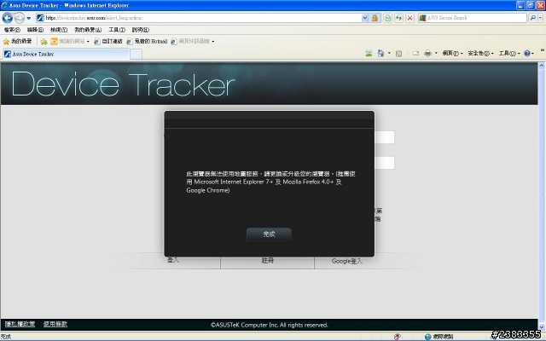Open the 工具(O) command bar menu

coord(509,53)
